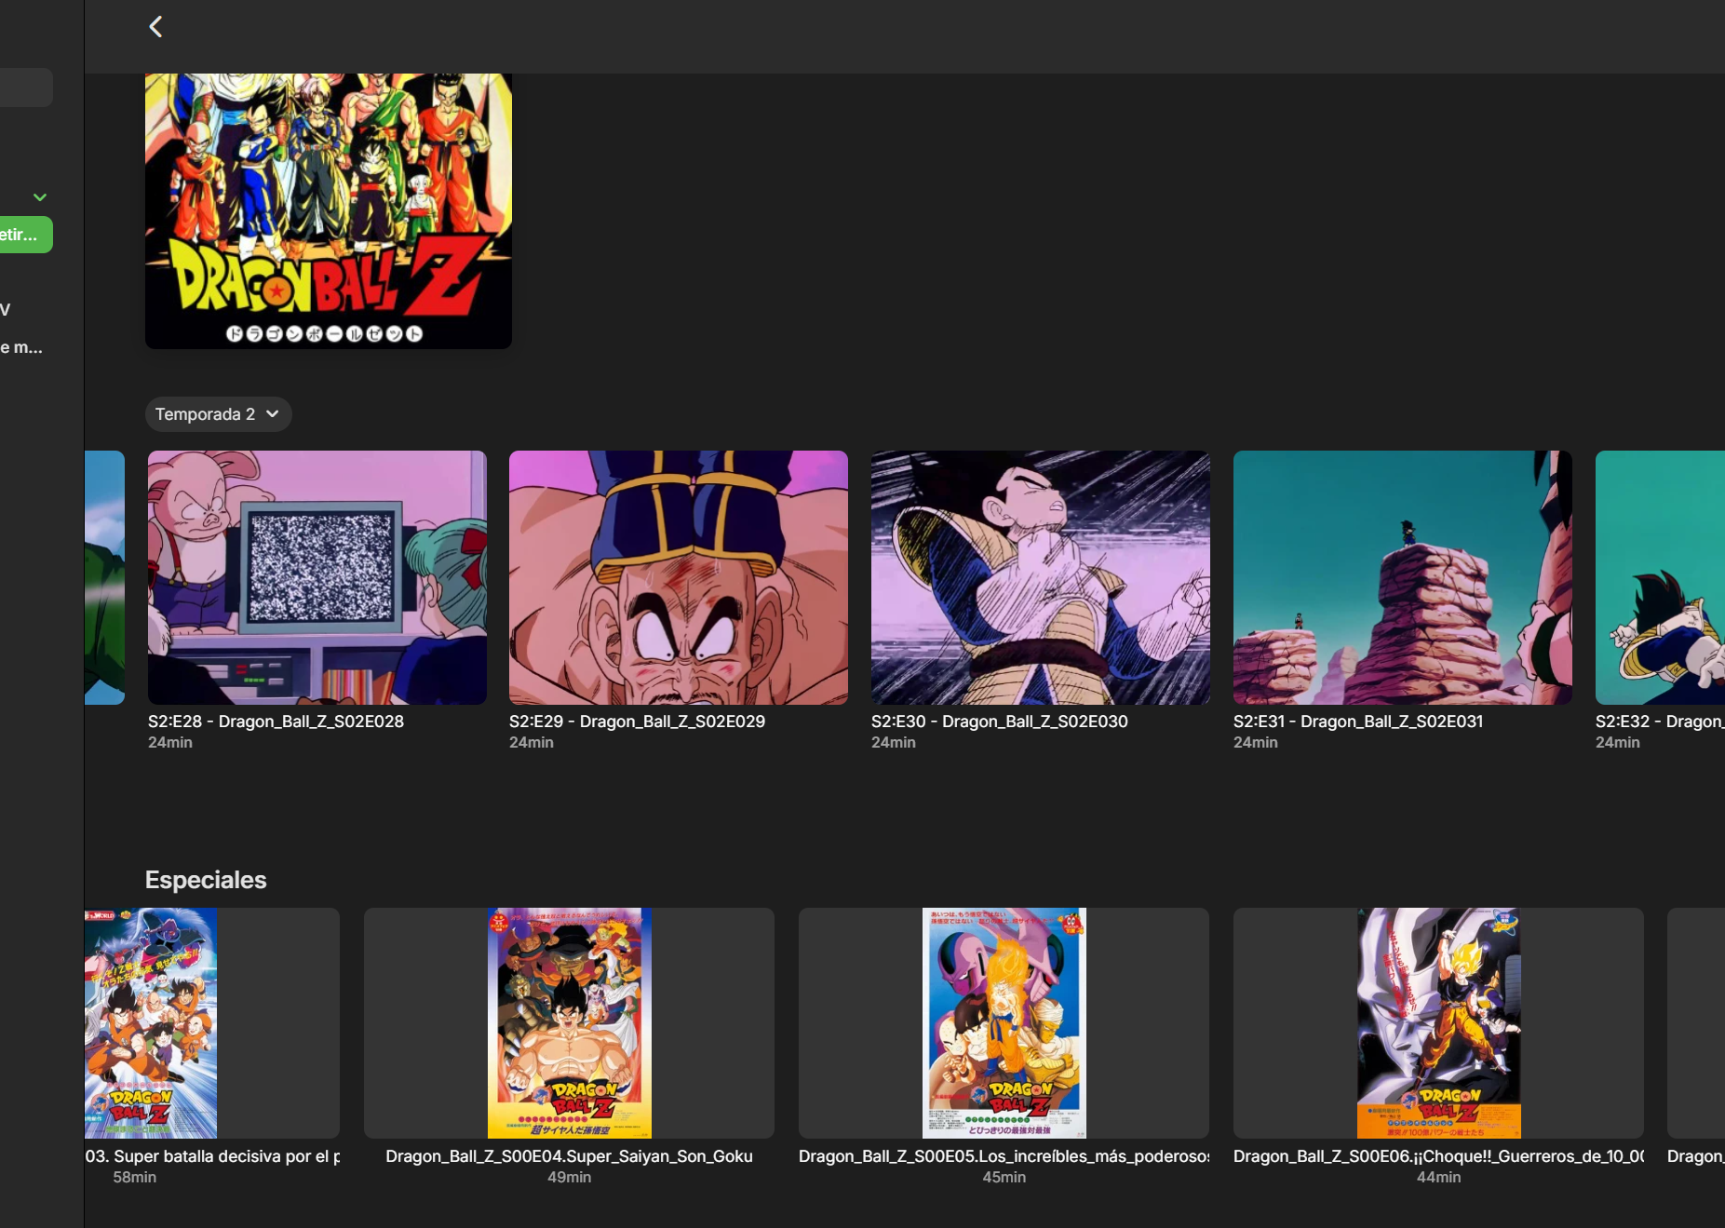Open the Temporada 2 season dropdown
Viewport: 1725px width, 1228px height.
(218, 414)
